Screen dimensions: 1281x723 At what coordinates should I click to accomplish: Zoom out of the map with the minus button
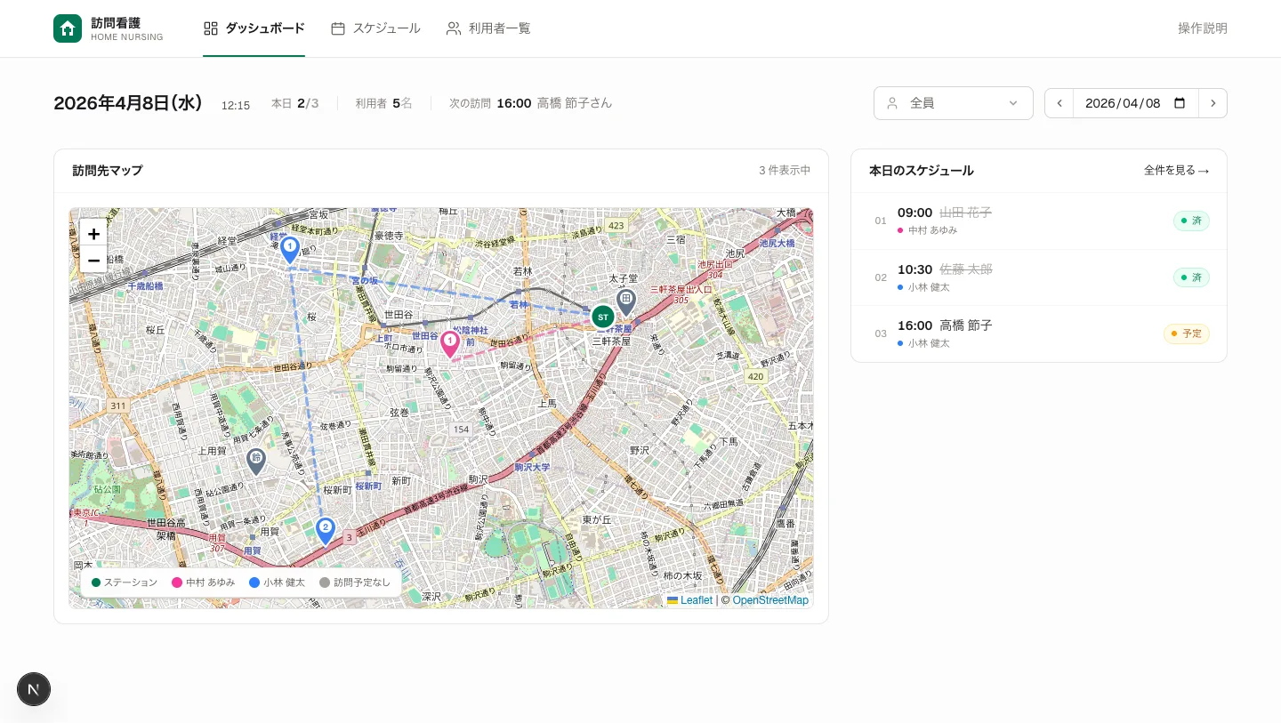point(93,260)
